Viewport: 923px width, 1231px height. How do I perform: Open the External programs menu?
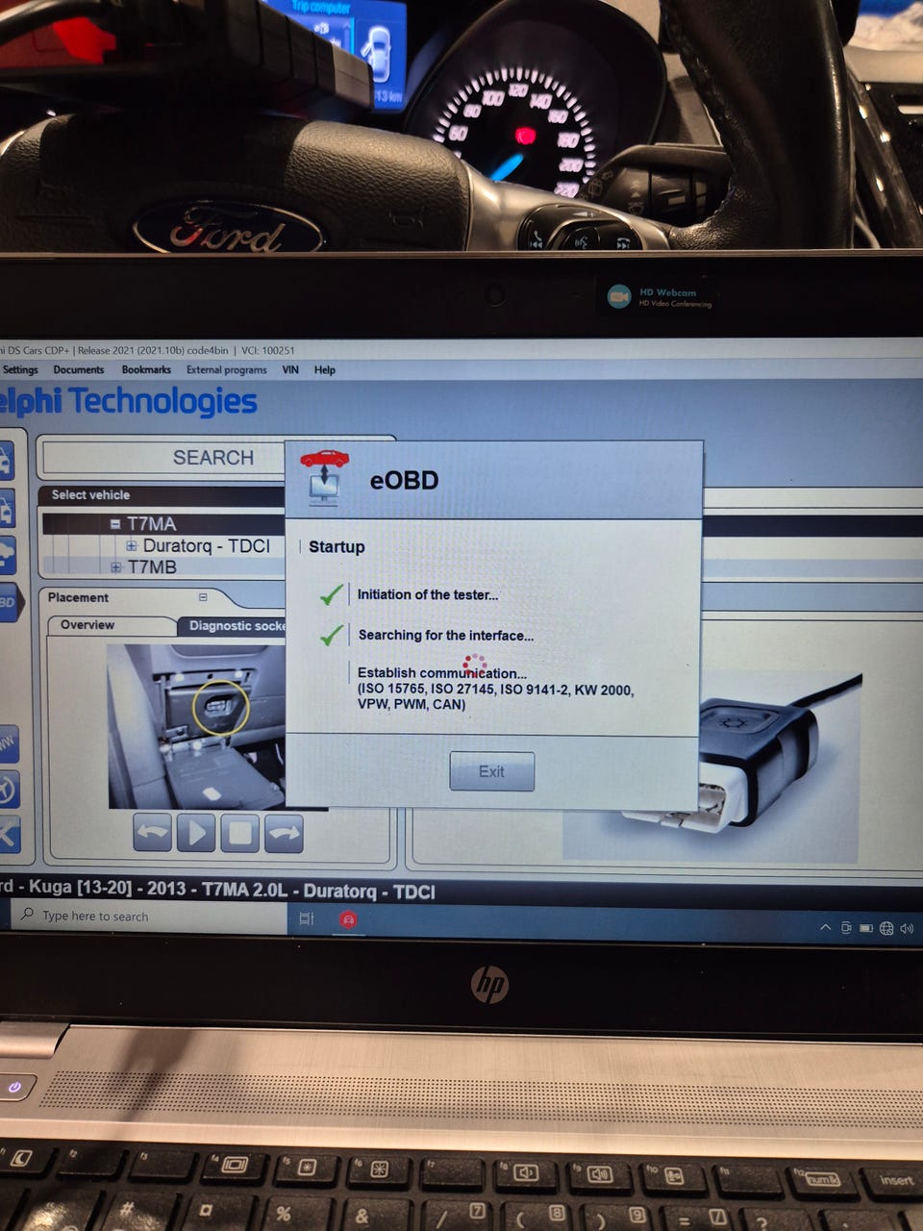226,369
